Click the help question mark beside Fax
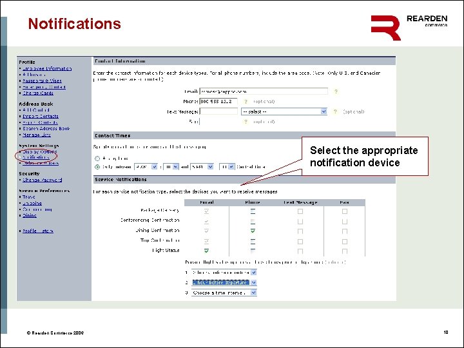This screenshot has width=464, height=348. [x=246, y=122]
